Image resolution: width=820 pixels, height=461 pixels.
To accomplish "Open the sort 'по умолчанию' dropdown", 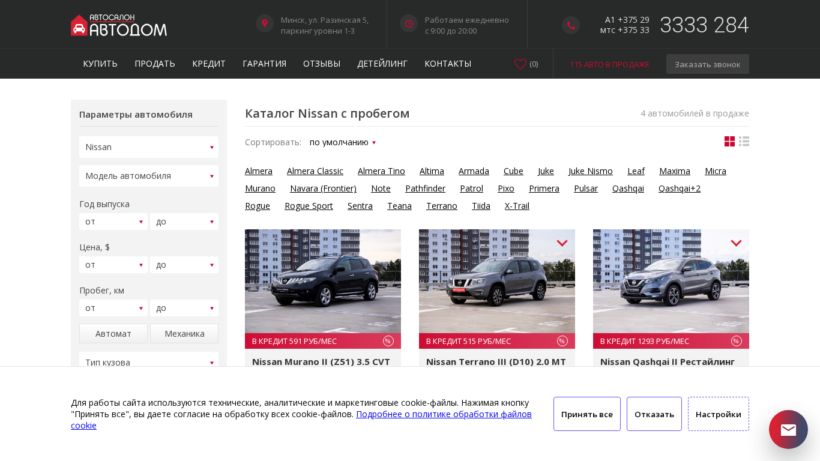I will 343,142.
